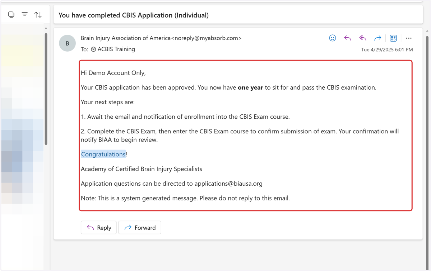Viewport: 431px width, 271px height.
Task: Open the more actions ellipsis menu
Action: click(409, 38)
